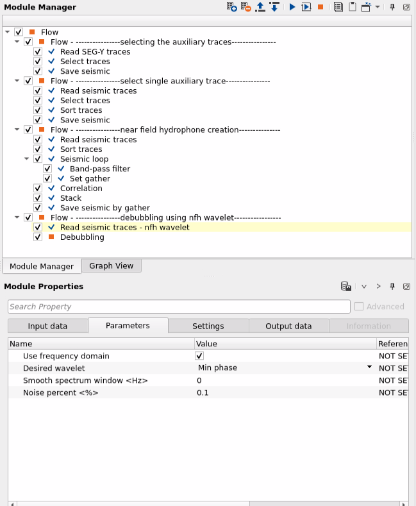Viewport: 416px width, 506px height.
Task: Move the selected module up
Action: pos(260,7)
